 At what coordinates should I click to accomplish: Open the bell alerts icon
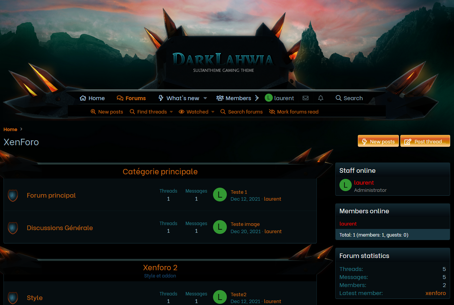click(x=321, y=98)
